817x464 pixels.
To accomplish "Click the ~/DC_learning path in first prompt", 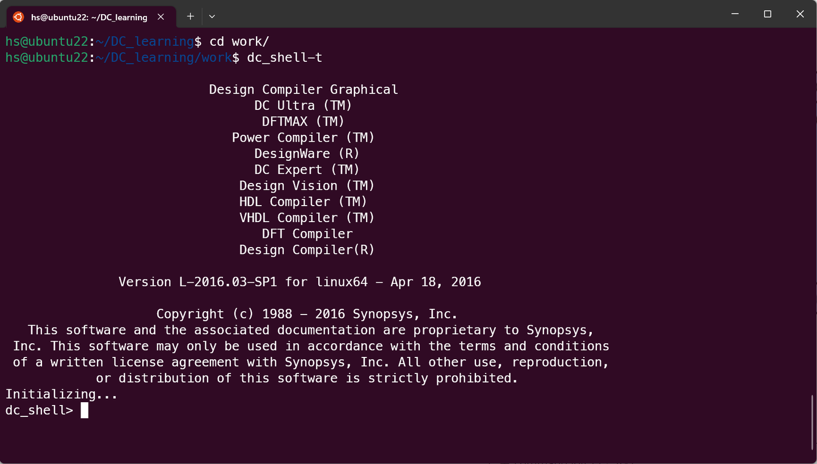I will pyautogui.click(x=145, y=41).
